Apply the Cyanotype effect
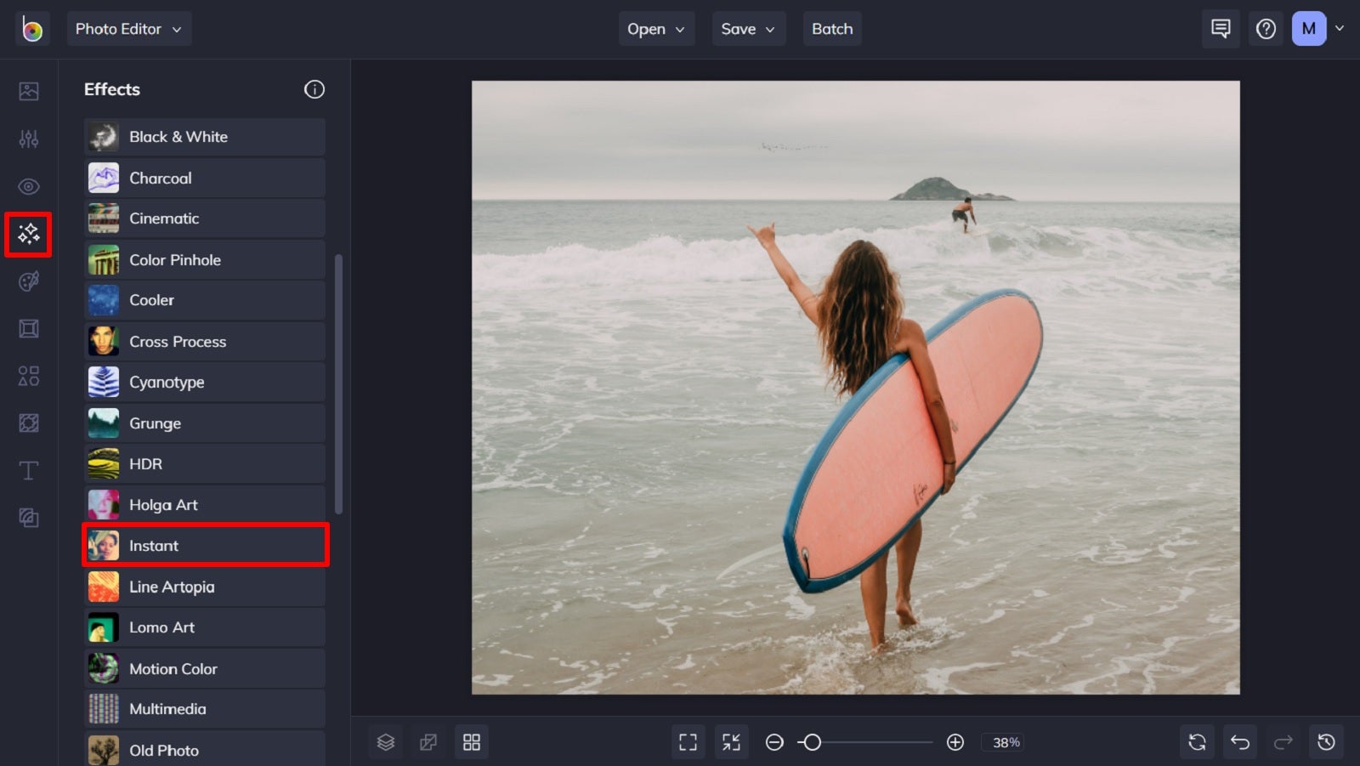Image resolution: width=1360 pixels, height=766 pixels. 204,382
